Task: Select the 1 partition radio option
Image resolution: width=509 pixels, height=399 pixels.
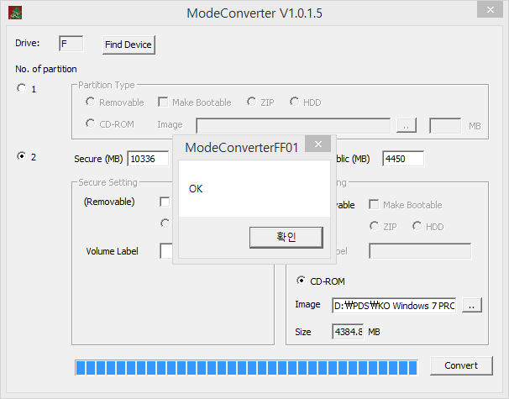Action: click(x=22, y=89)
